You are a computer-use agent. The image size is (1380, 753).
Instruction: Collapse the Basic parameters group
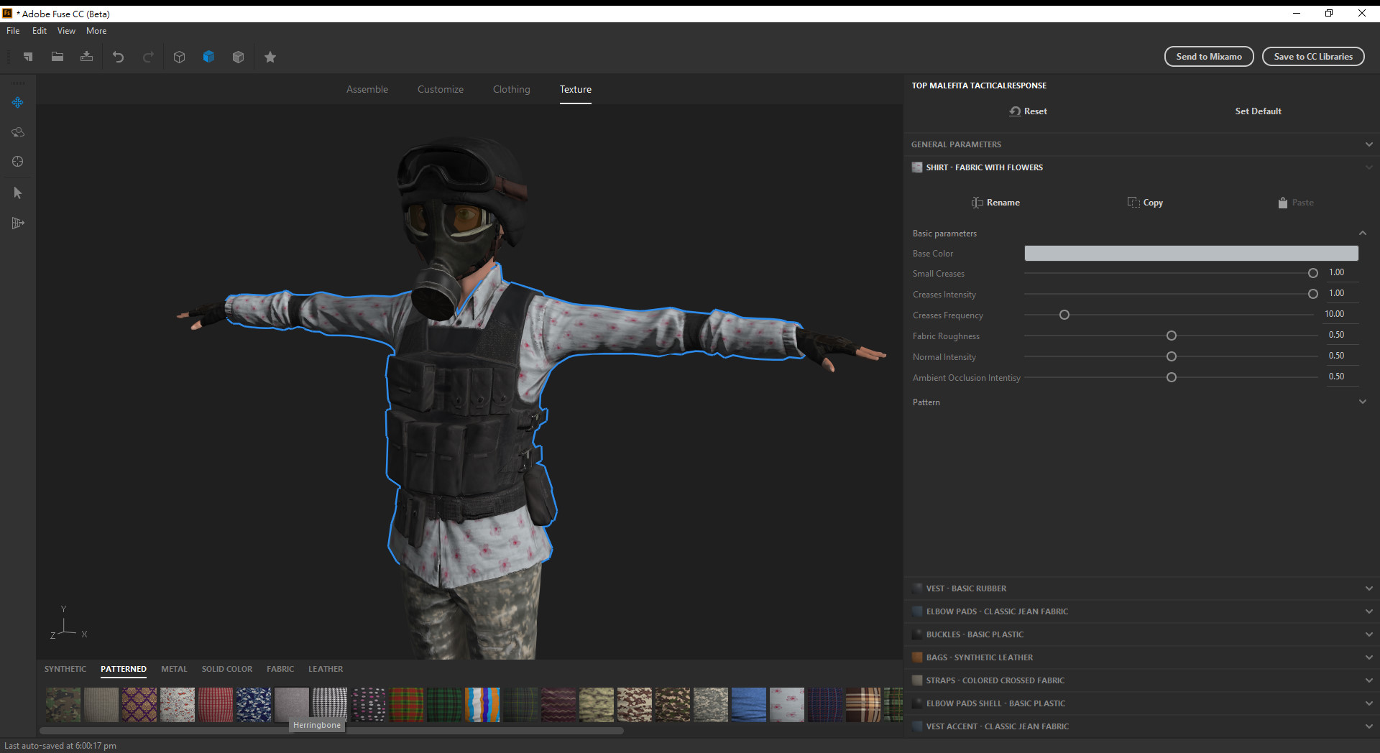pos(1362,234)
